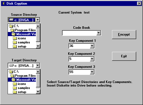
Task: Click the Program Files folder icon in Source list
Action: coord(12,30)
